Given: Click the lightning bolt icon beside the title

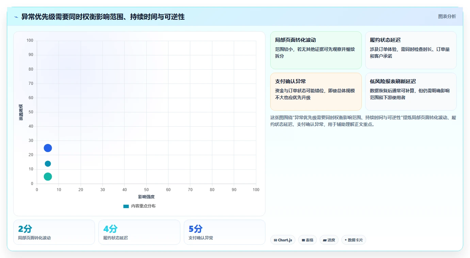Looking at the screenshot, I should tap(16, 17).
